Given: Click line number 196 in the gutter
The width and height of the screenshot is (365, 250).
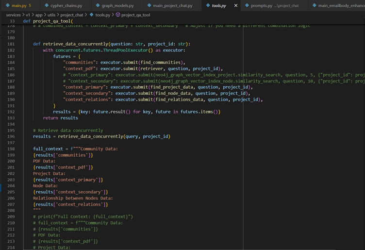Looking at the screenshot, I should [11, 137].
